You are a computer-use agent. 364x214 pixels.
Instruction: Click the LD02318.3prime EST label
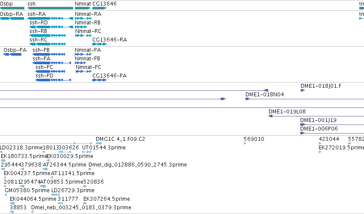click(21, 148)
